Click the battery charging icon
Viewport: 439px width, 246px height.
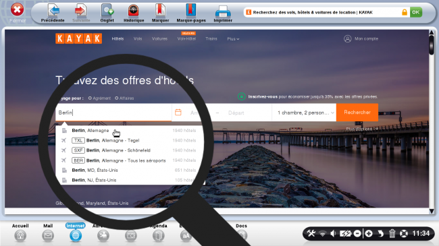pyautogui.click(x=346, y=233)
